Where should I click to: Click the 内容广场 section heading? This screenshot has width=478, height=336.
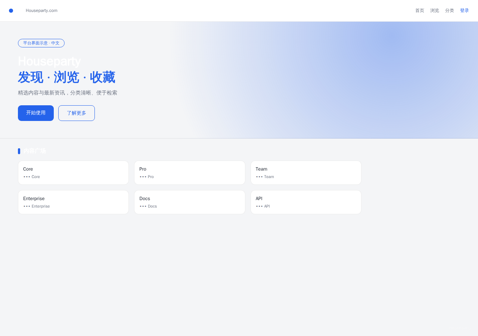tap(34, 151)
